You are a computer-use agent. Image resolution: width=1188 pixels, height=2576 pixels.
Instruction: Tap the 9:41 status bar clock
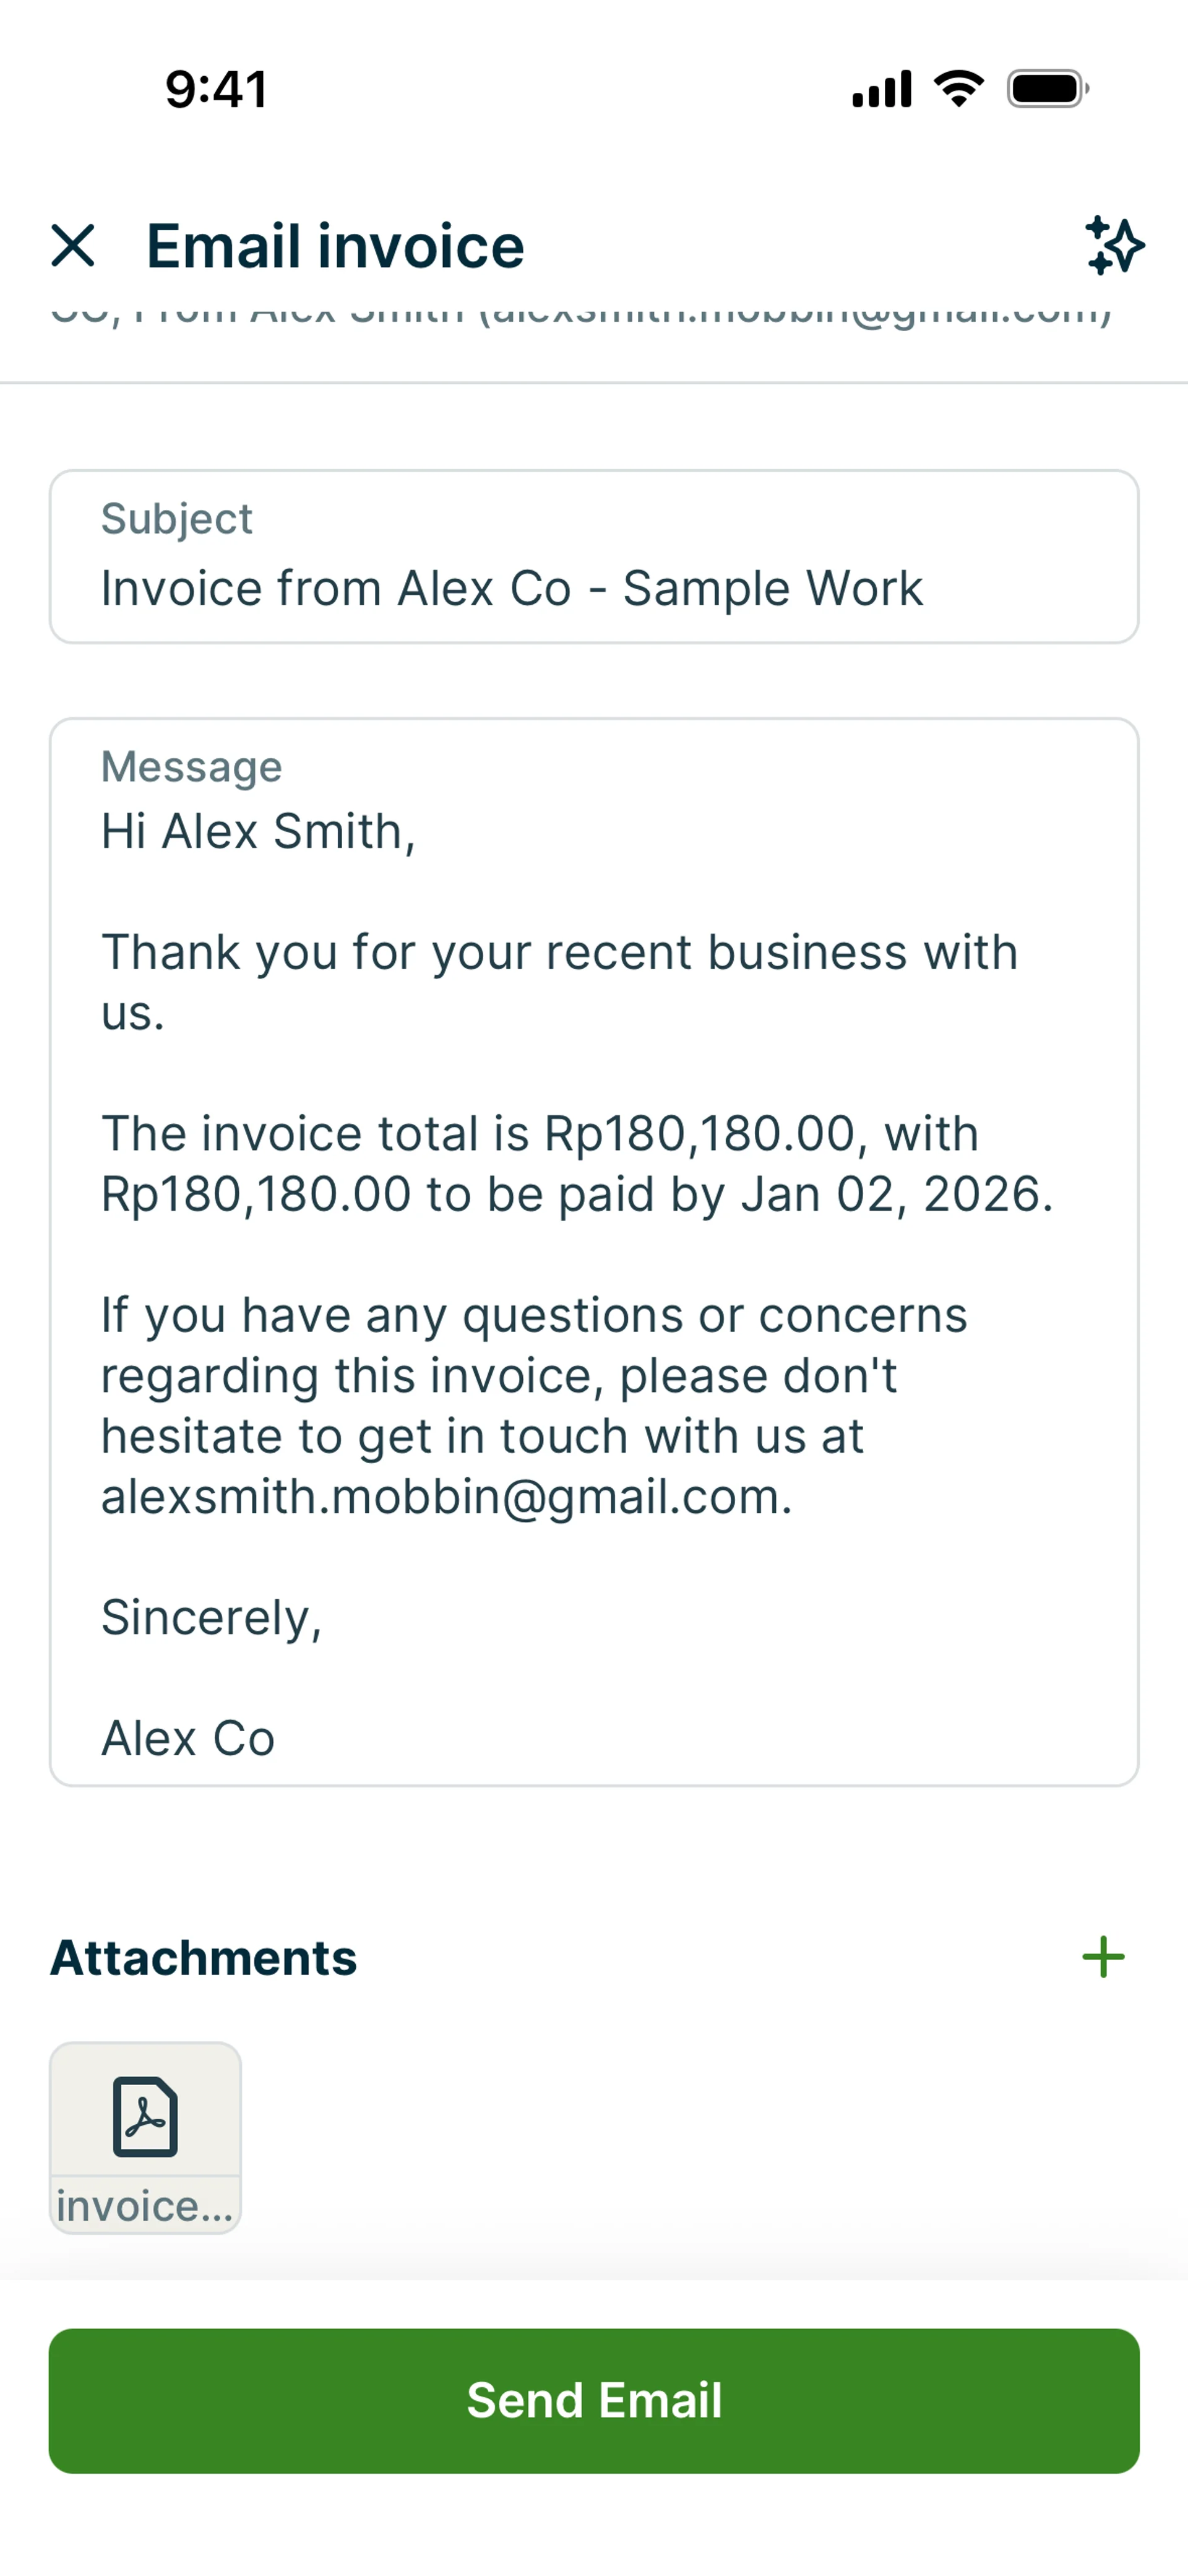coord(216,89)
